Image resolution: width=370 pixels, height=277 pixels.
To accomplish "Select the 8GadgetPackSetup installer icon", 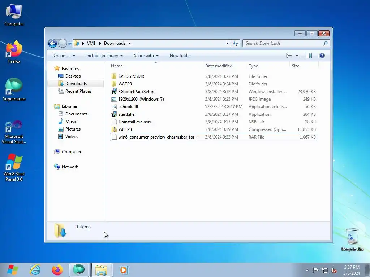I will pyautogui.click(x=114, y=91).
